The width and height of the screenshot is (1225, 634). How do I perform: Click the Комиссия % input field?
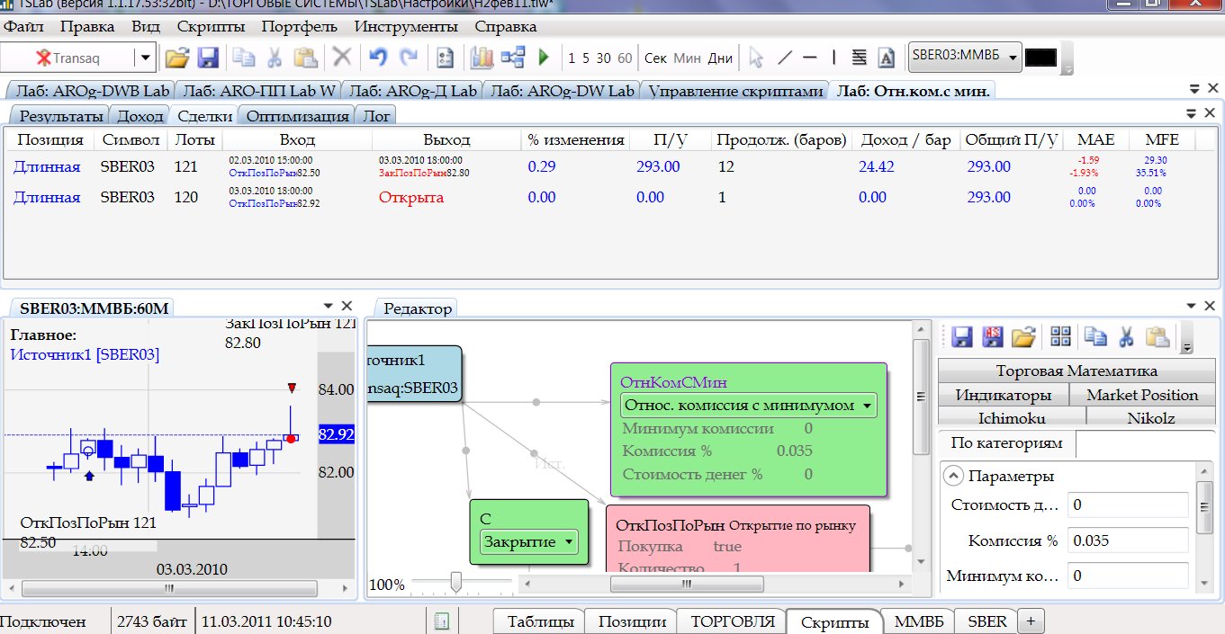[x=1128, y=540]
